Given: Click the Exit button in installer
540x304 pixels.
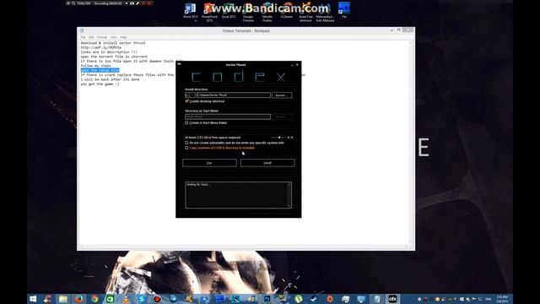Looking at the screenshot, I should tap(209, 163).
